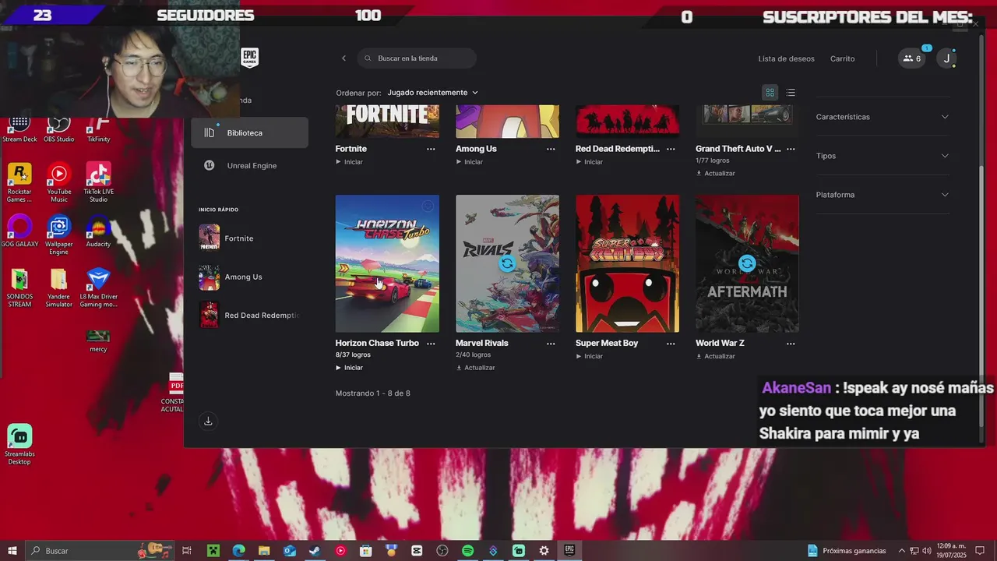
Task: Expand the Tipos filter
Action: pos(883,156)
